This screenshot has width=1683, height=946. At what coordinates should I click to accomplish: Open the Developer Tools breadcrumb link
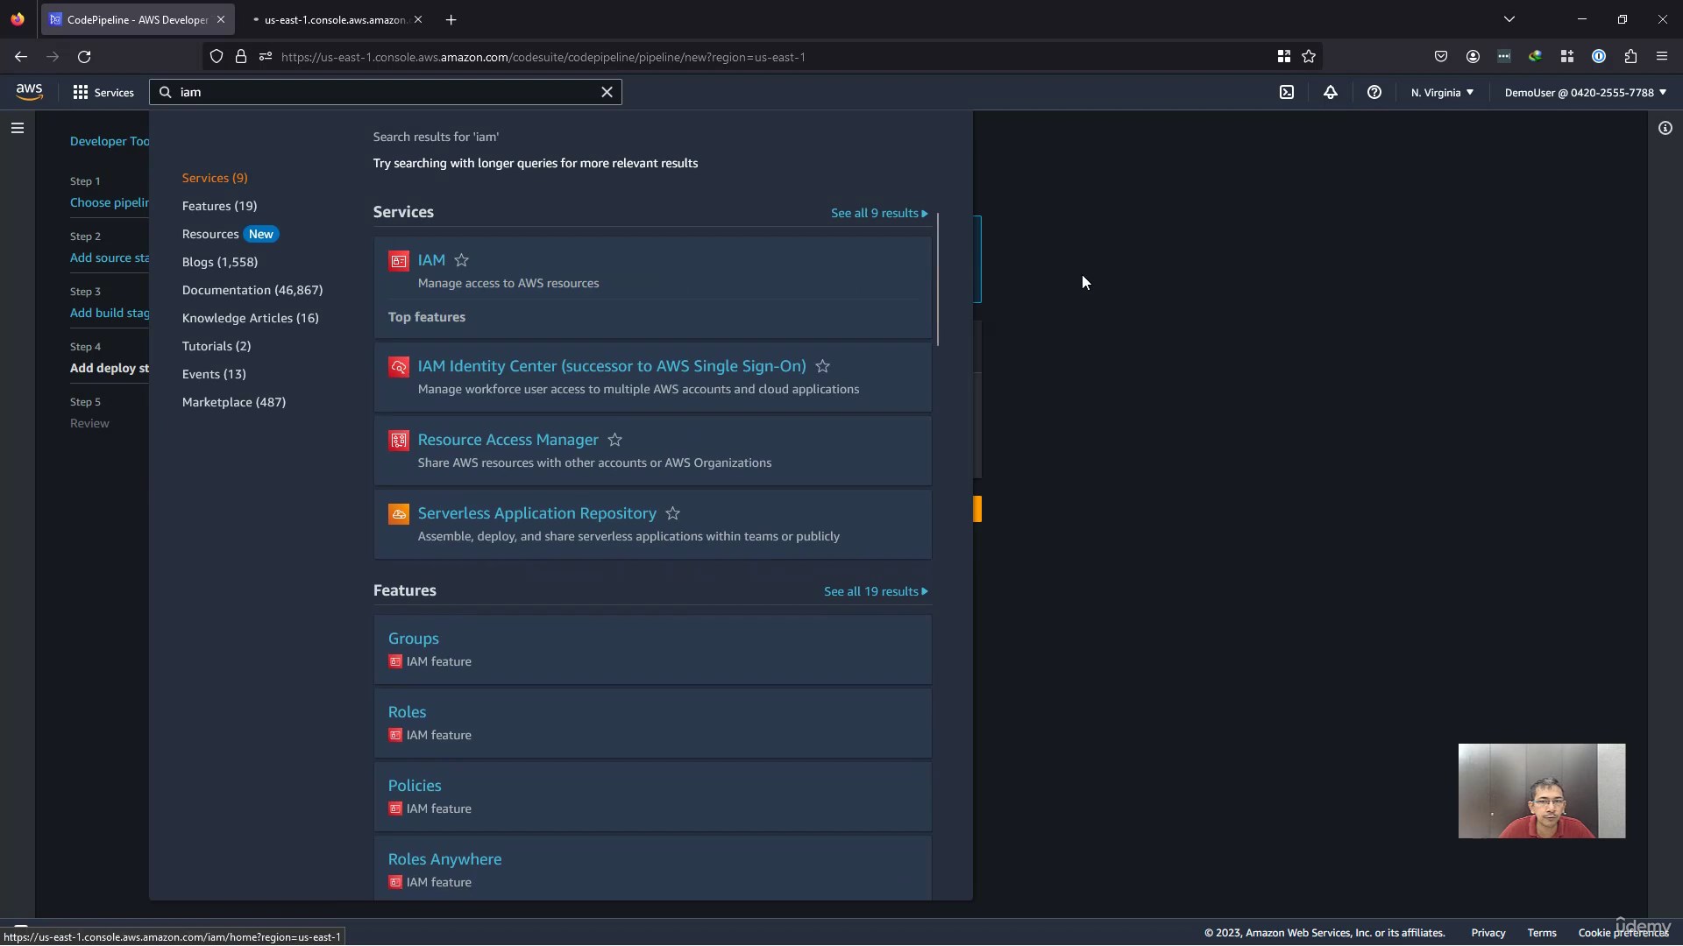(110, 141)
